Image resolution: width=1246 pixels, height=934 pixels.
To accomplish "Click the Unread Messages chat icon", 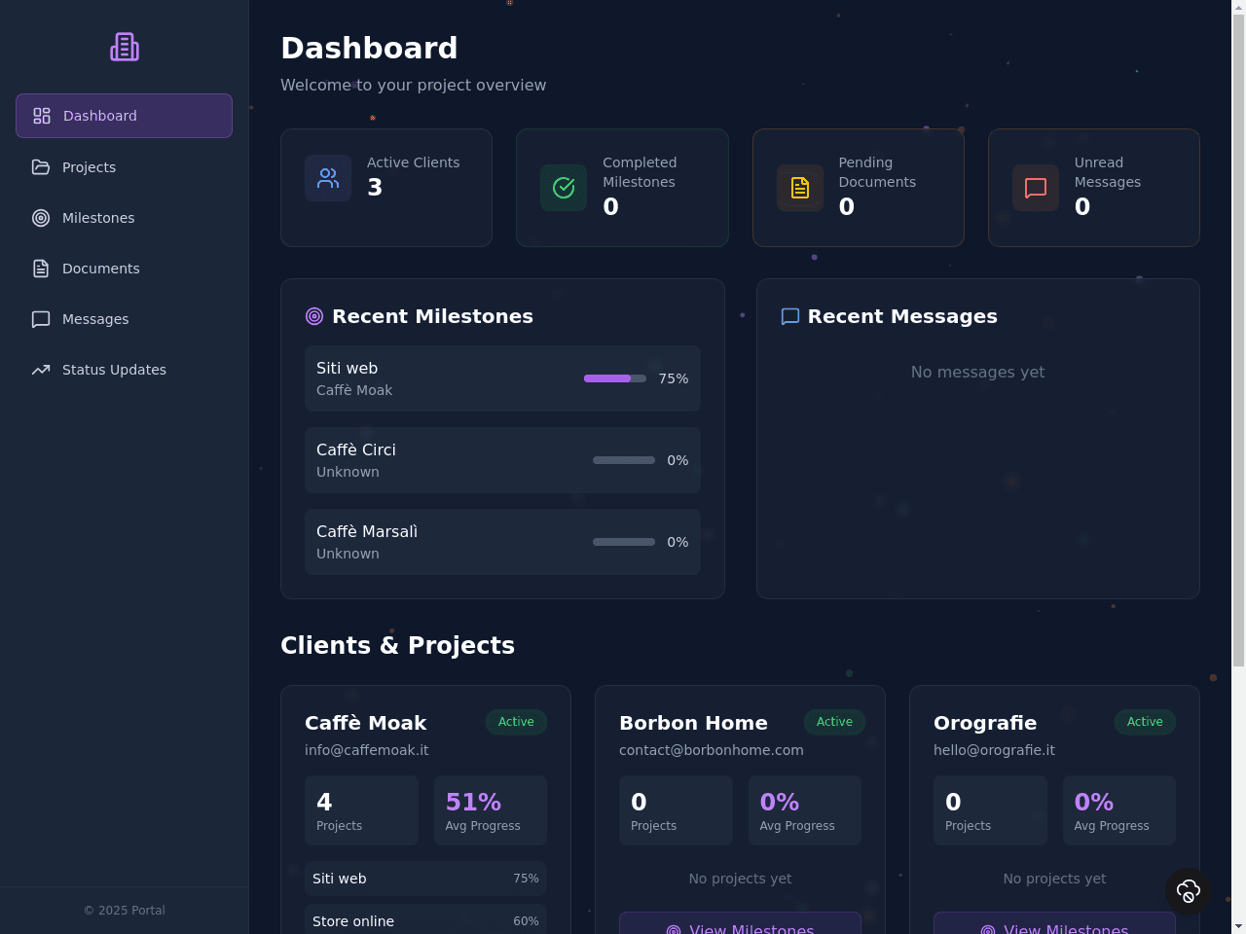I will click(1036, 188).
